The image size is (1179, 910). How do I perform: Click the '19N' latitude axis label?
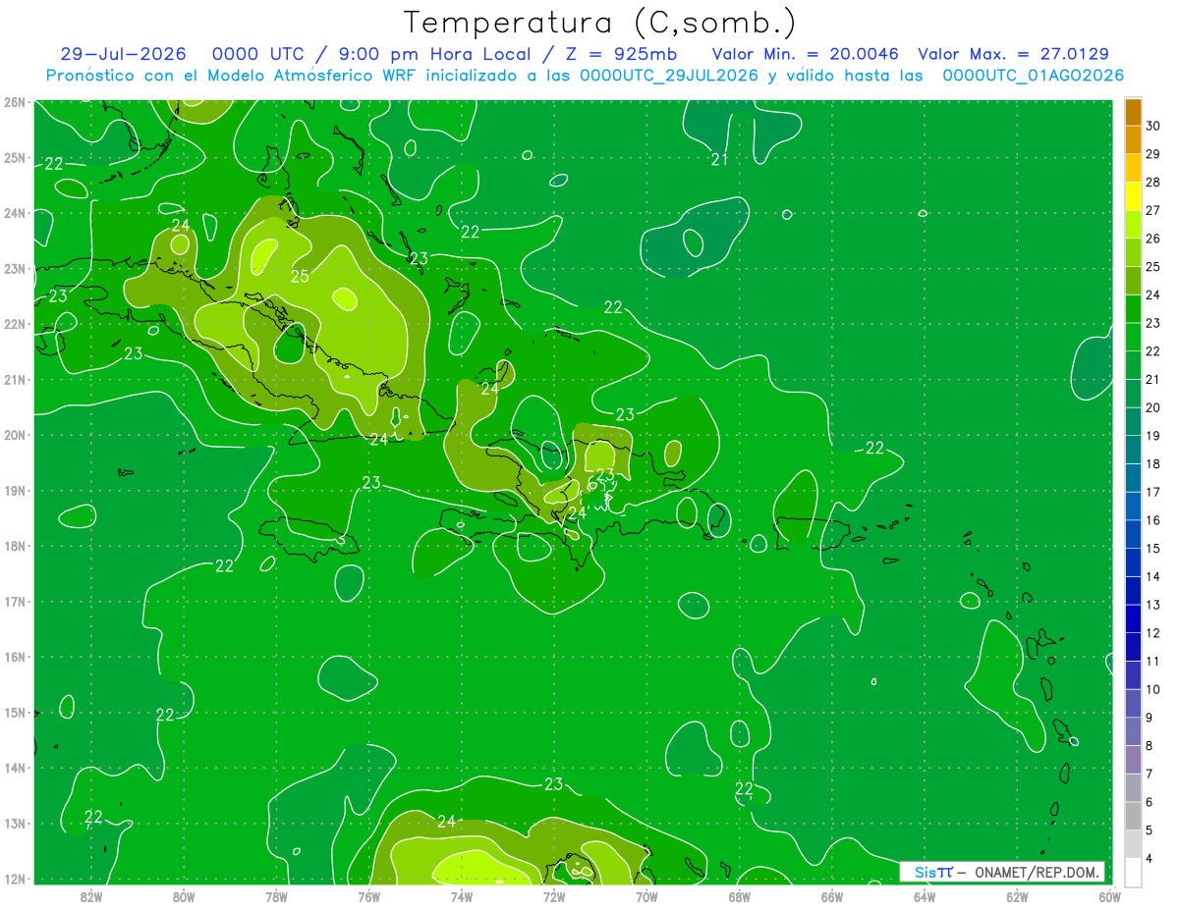tap(15, 491)
